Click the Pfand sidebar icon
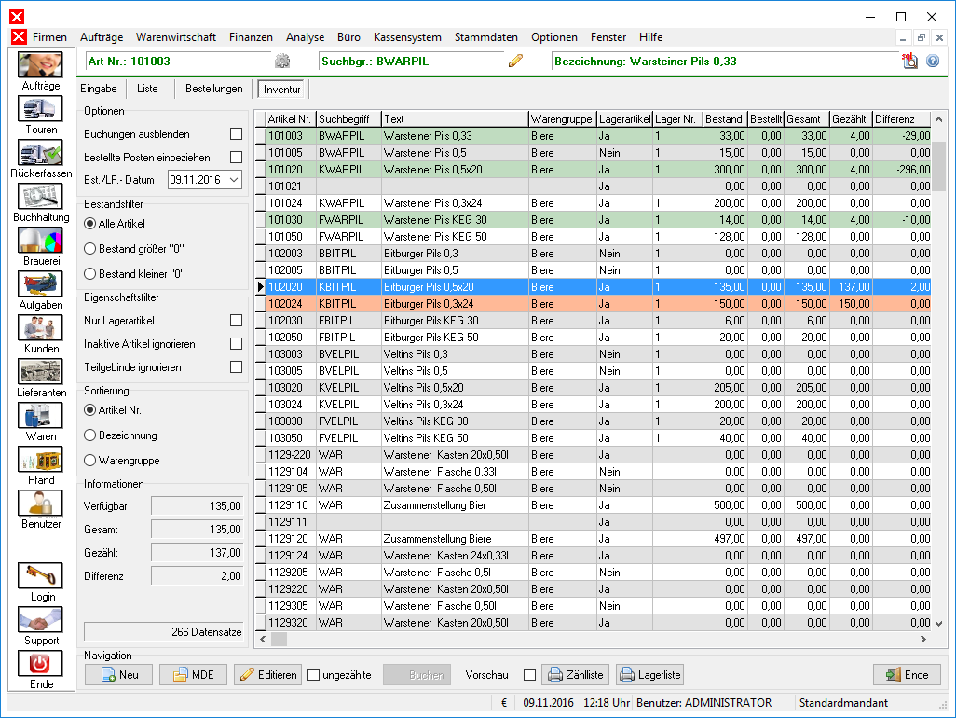 (x=40, y=459)
